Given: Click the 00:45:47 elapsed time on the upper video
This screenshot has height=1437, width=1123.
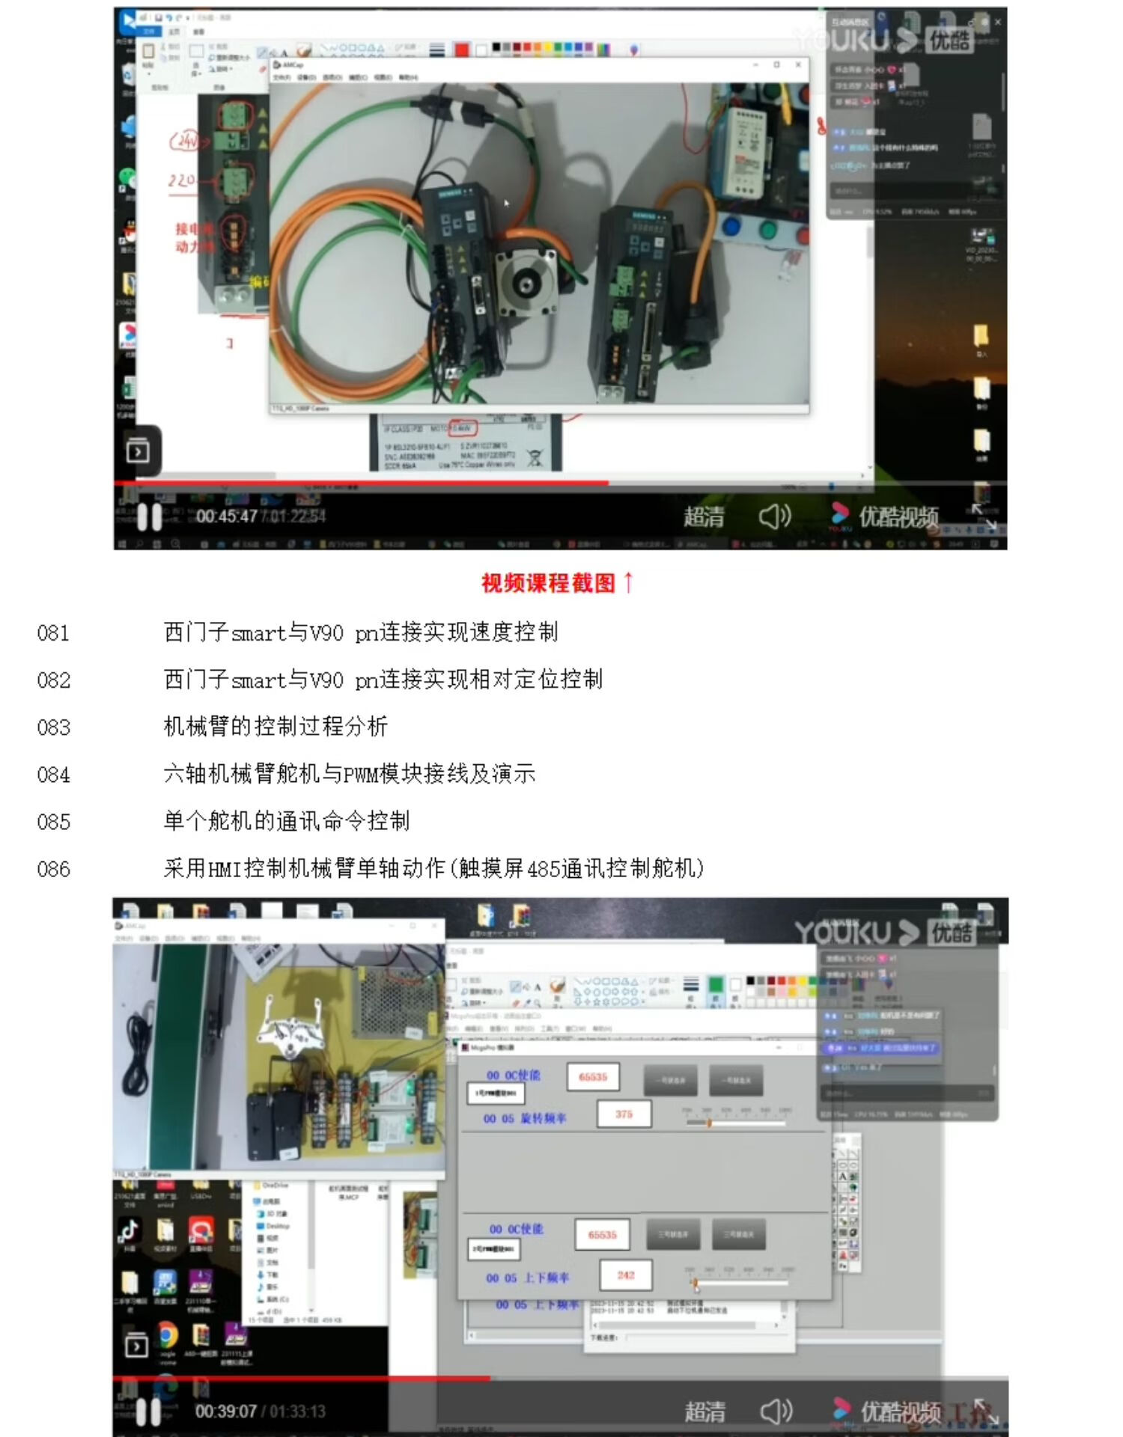Looking at the screenshot, I should point(226,516).
